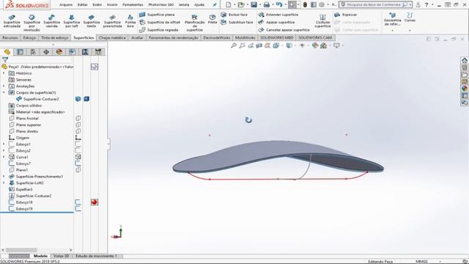Switch to the Esboço ribbon tab
The height and width of the screenshot is (264, 469).
pos(29,37)
